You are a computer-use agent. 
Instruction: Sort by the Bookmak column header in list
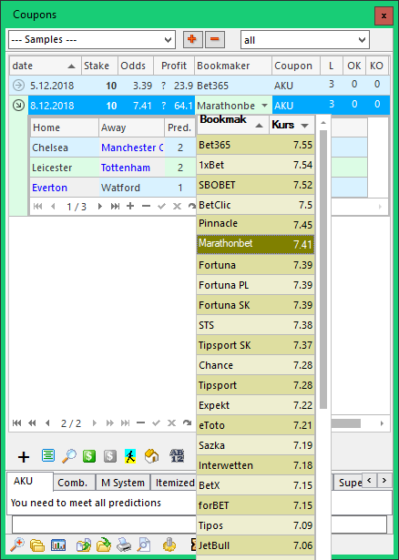(x=232, y=124)
